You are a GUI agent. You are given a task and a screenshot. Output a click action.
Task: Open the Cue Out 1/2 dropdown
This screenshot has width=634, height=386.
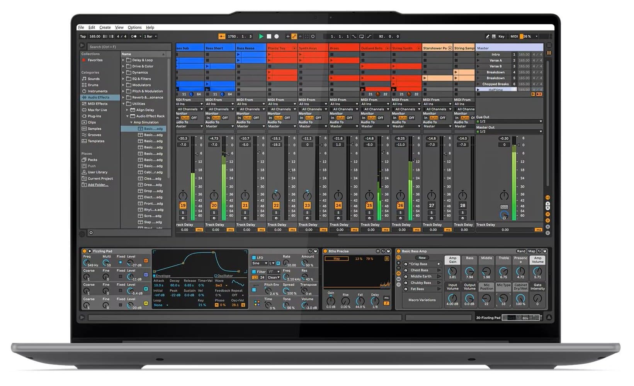coord(509,121)
